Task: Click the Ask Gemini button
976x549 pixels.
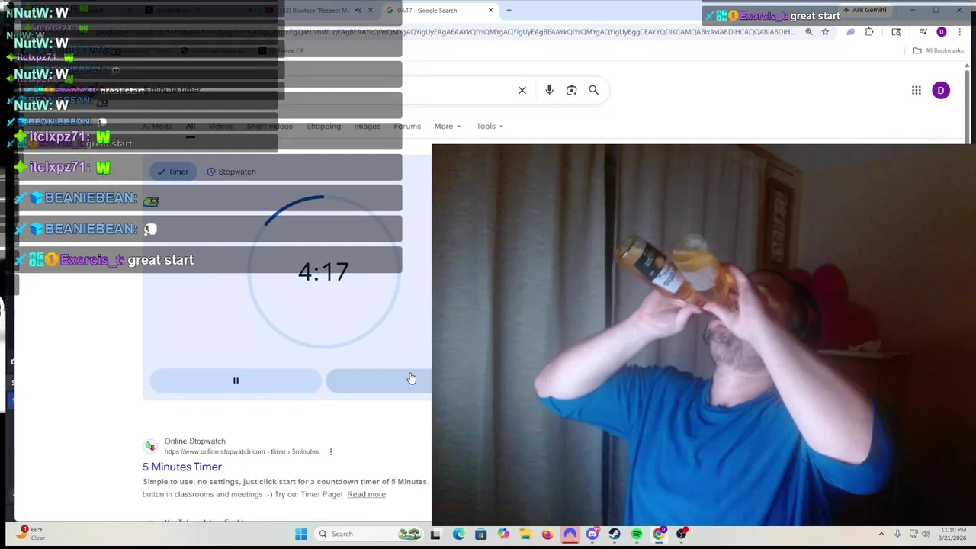Action: pyautogui.click(x=864, y=10)
